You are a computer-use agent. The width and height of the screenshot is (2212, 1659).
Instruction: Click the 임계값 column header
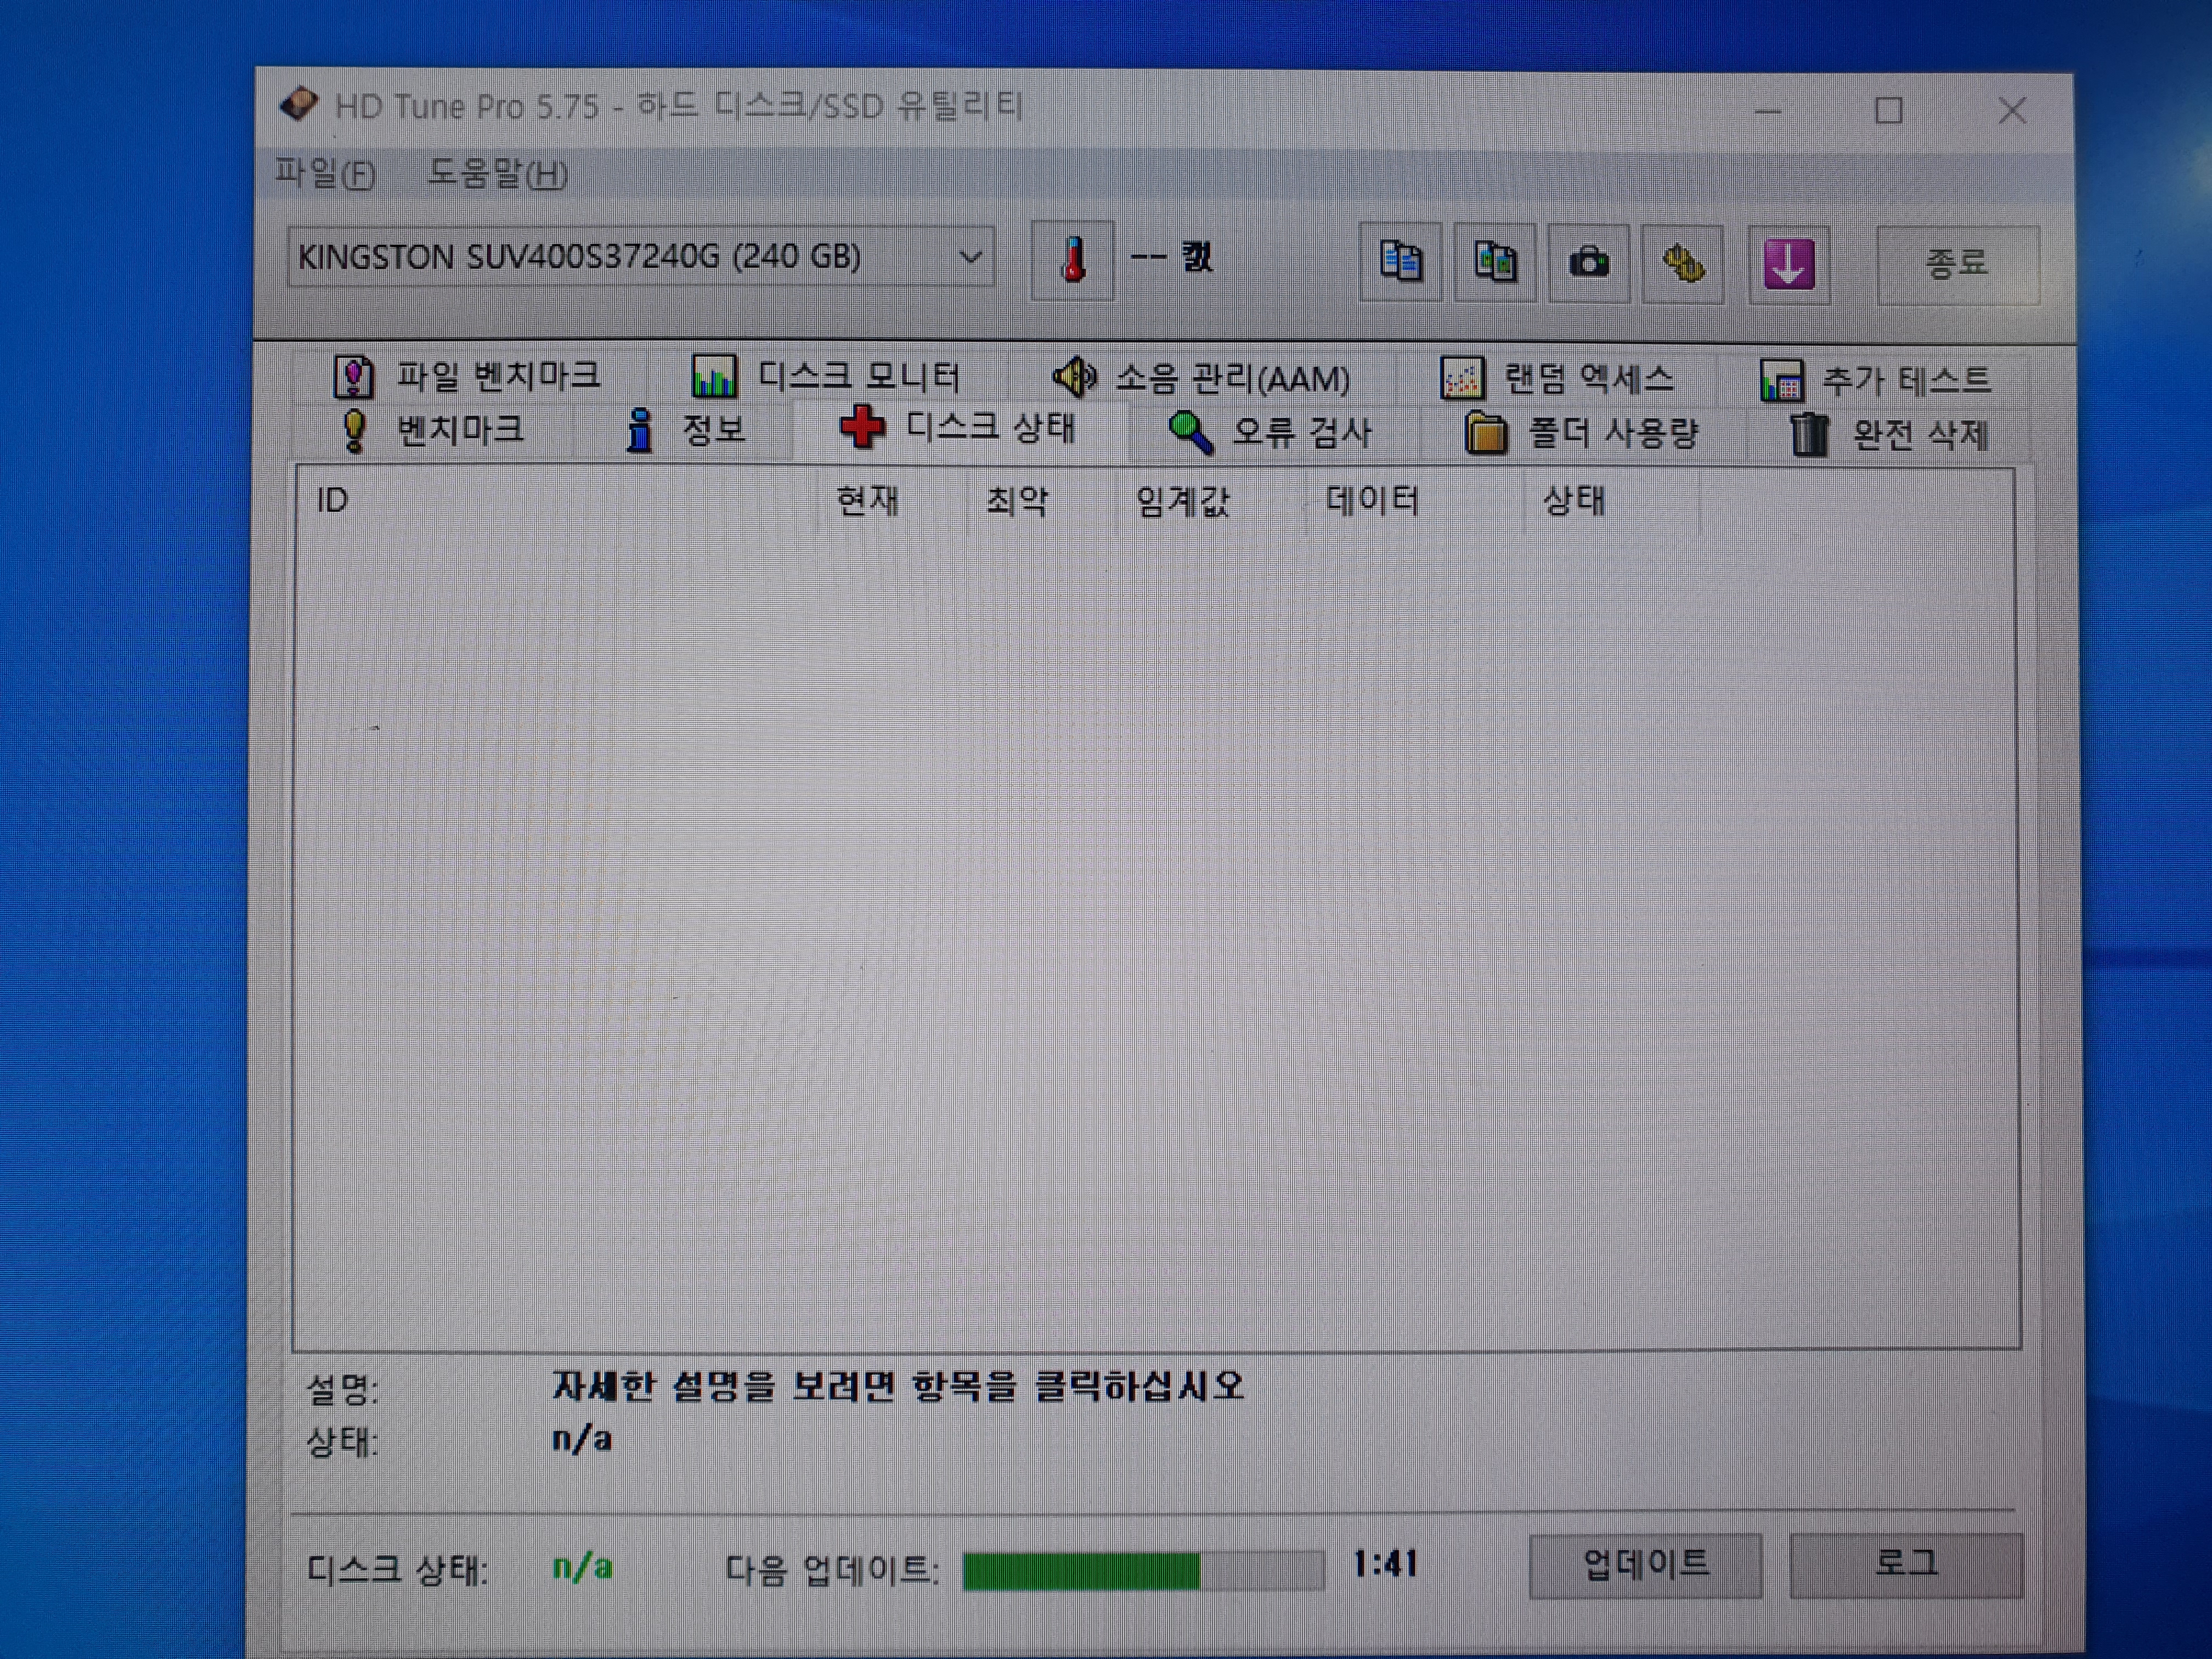point(1210,501)
